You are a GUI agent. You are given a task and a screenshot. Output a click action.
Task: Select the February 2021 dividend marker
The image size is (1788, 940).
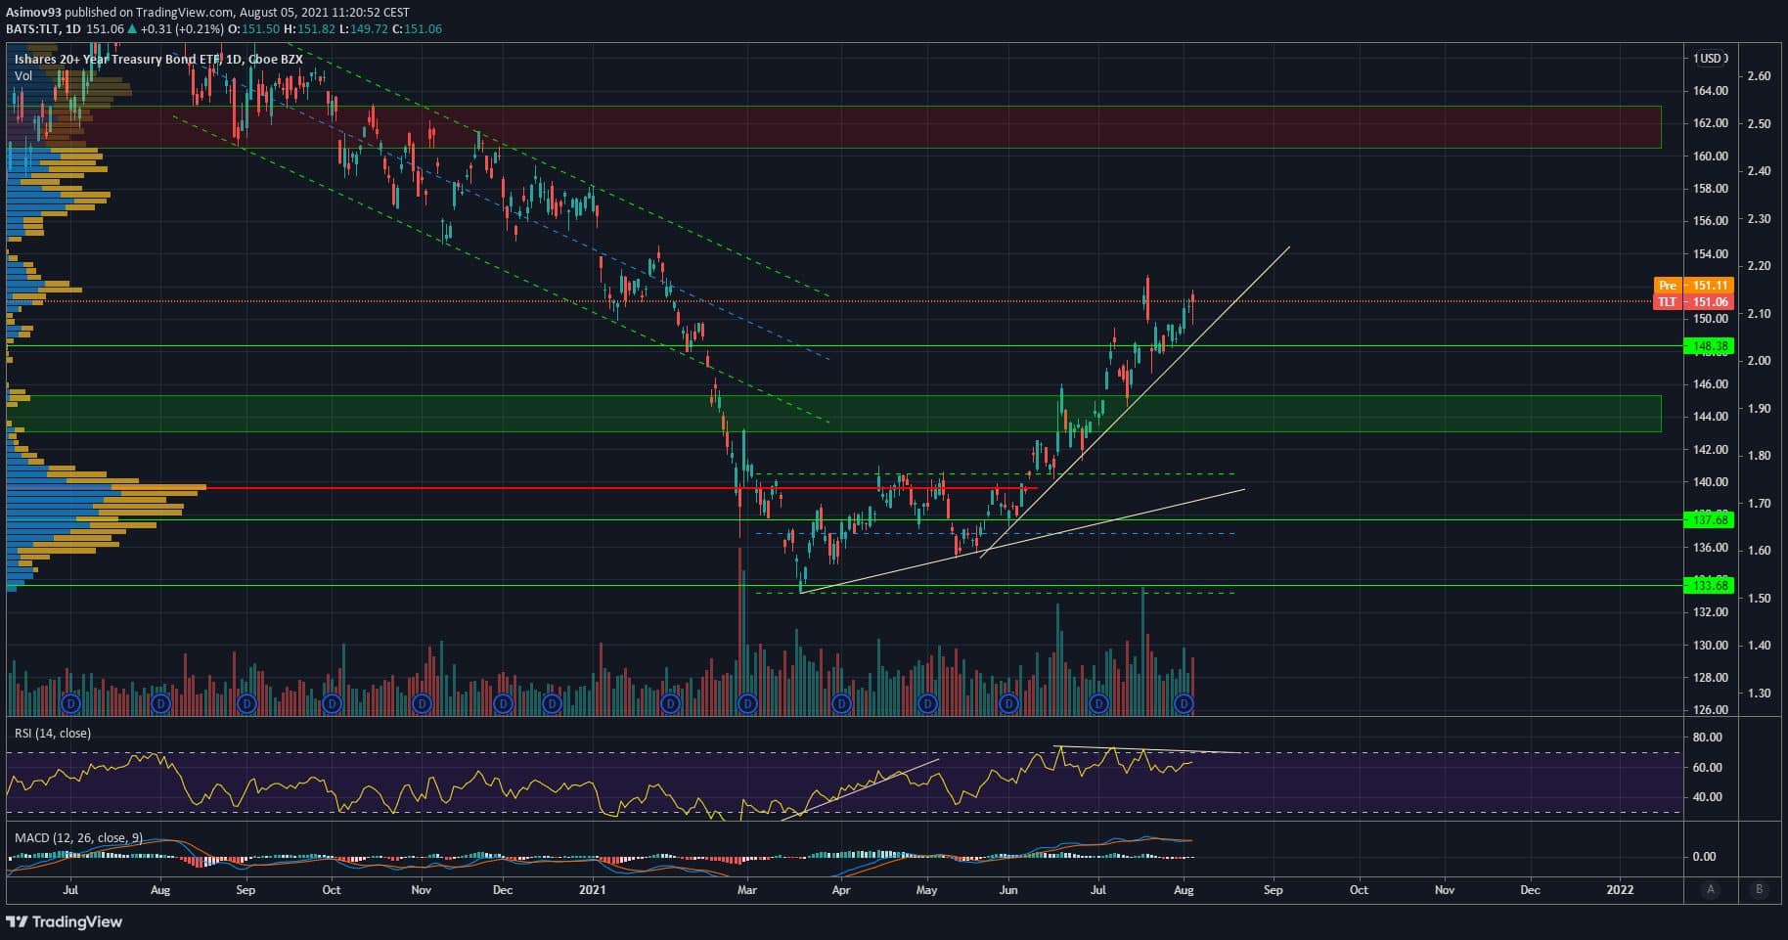(x=671, y=703)
